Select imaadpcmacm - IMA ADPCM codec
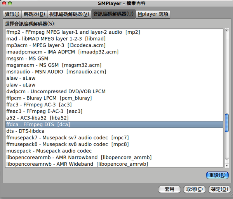 [x=114, y=52]
